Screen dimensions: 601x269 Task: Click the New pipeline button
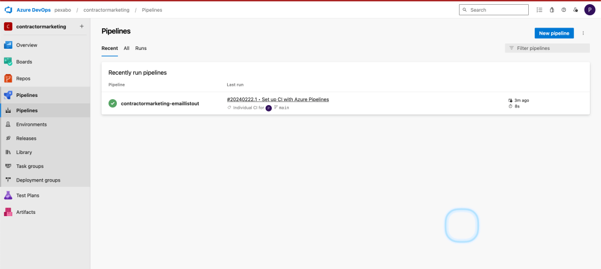tap(554, 33)
